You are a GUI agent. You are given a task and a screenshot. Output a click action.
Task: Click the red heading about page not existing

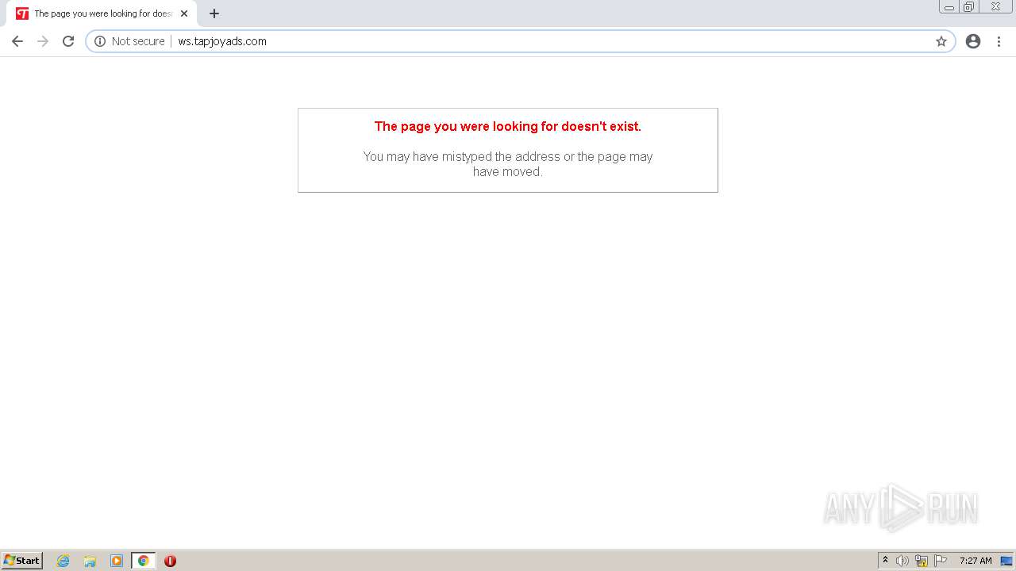(x=508, y=126)
